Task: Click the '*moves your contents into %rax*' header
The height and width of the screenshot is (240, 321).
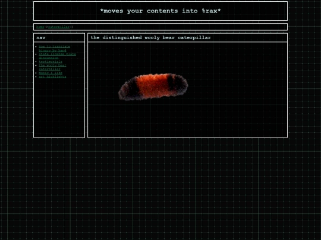Action: [x=160, y=11]
